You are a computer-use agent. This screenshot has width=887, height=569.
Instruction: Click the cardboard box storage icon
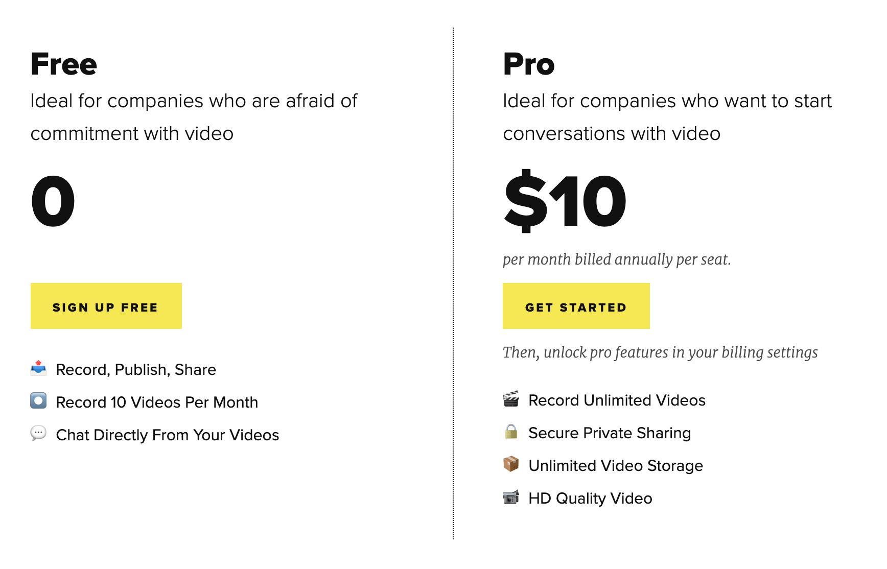coord(511,464)
